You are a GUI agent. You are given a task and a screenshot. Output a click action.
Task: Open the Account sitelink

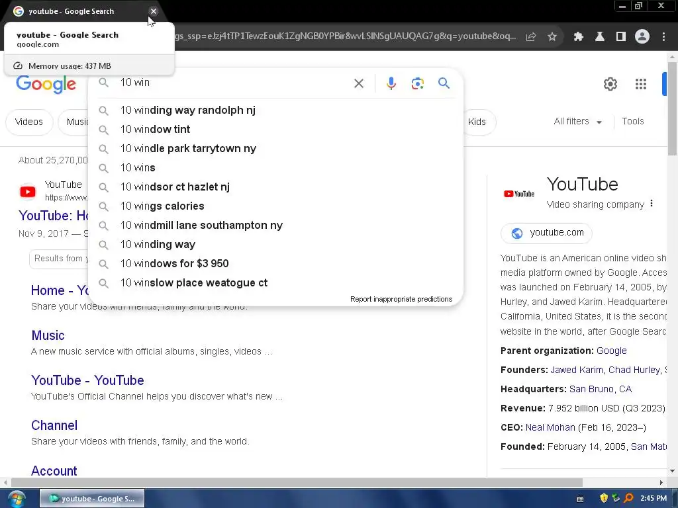(54, 471)
